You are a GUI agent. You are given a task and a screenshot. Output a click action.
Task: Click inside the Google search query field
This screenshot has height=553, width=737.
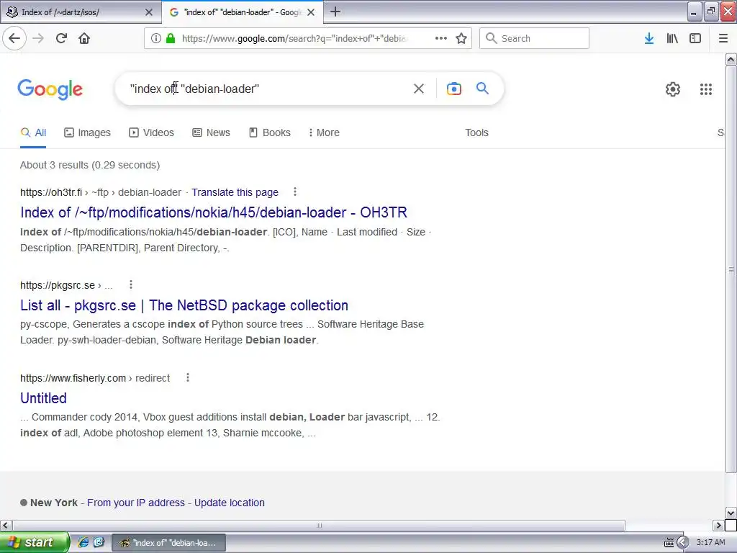[x=268, y=89]
